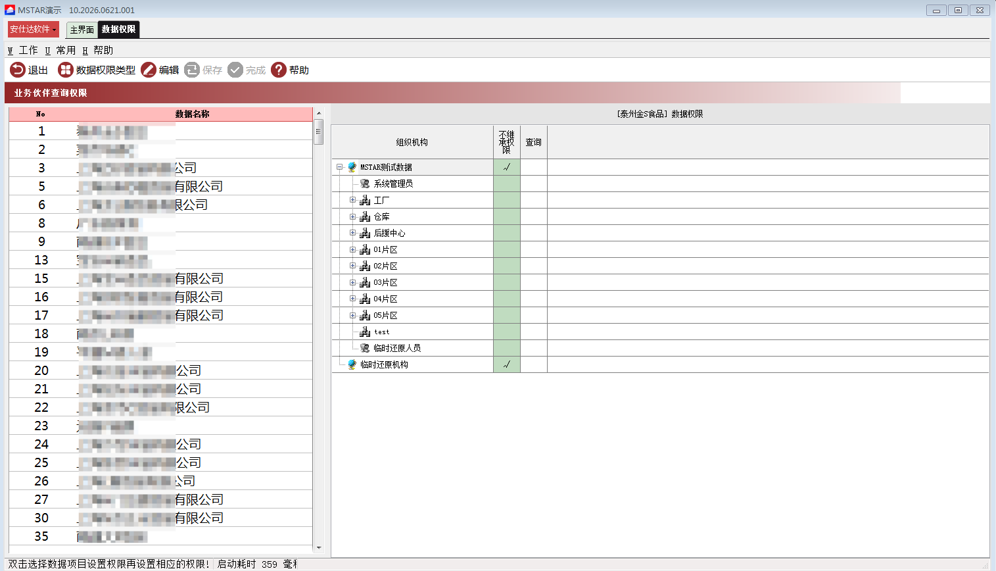
Task: Click the data list scrollbar thumb
Action: [x=319, y=132]
